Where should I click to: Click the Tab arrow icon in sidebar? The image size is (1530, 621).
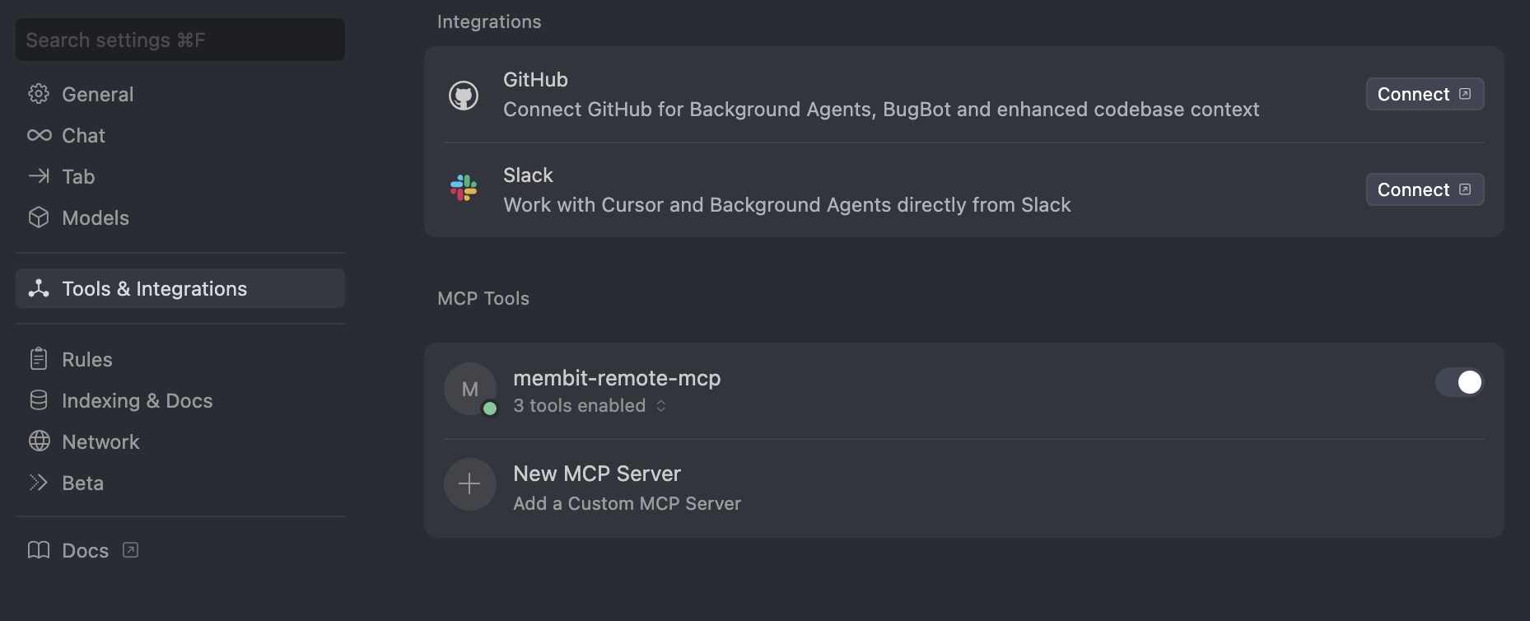coord(39,176)
